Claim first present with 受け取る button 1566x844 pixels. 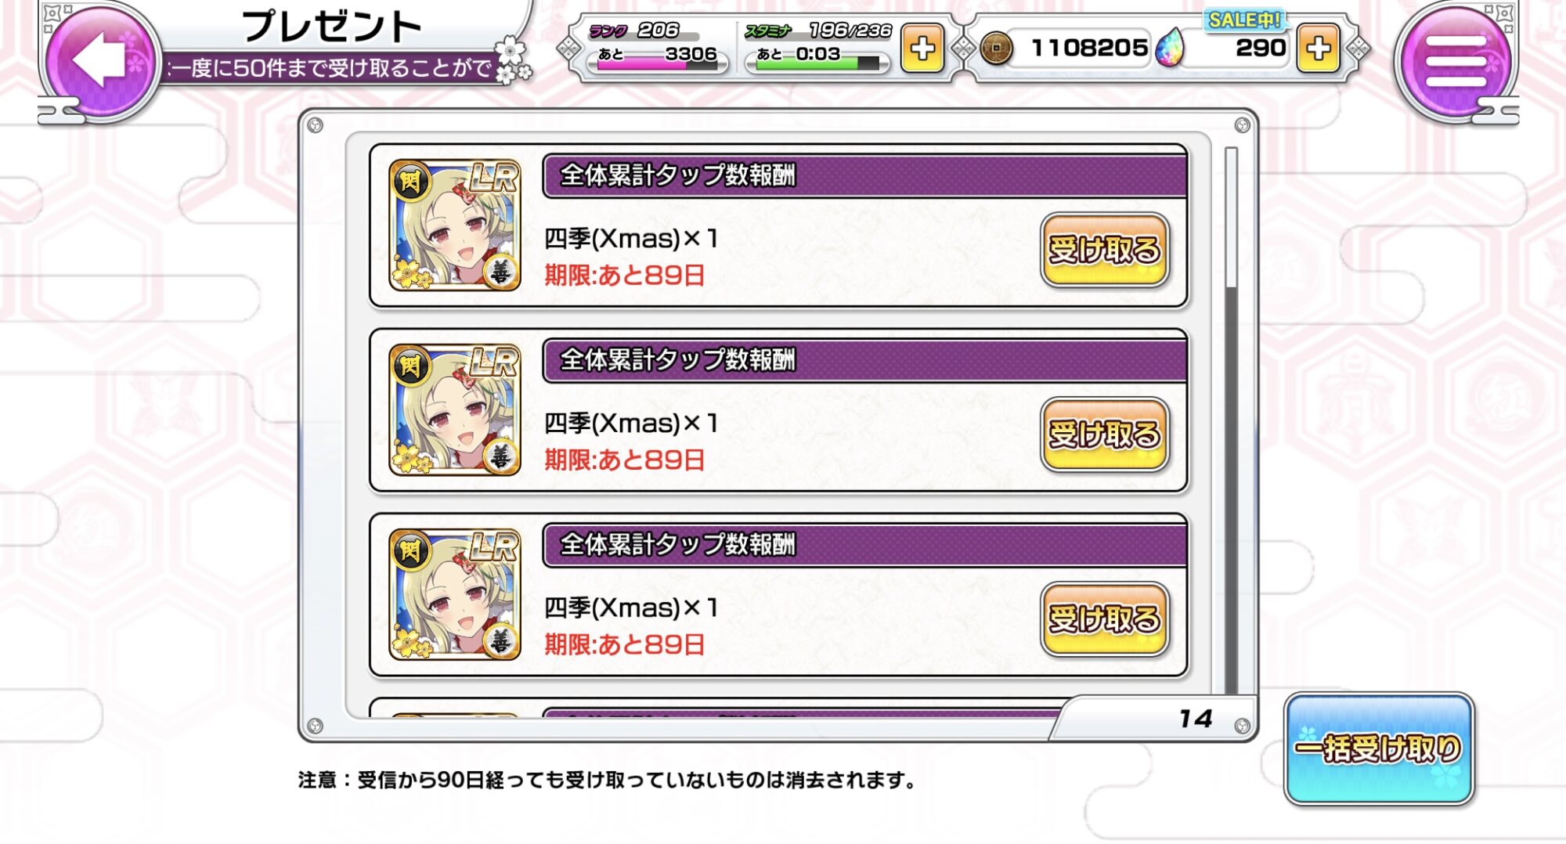[1104, 250]
